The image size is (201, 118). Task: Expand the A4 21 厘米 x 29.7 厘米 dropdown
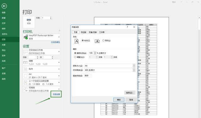coord(41,76)
